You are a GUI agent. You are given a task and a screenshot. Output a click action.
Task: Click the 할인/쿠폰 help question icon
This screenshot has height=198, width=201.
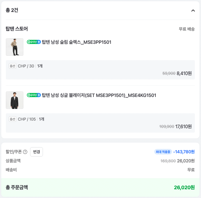point(25,152)
